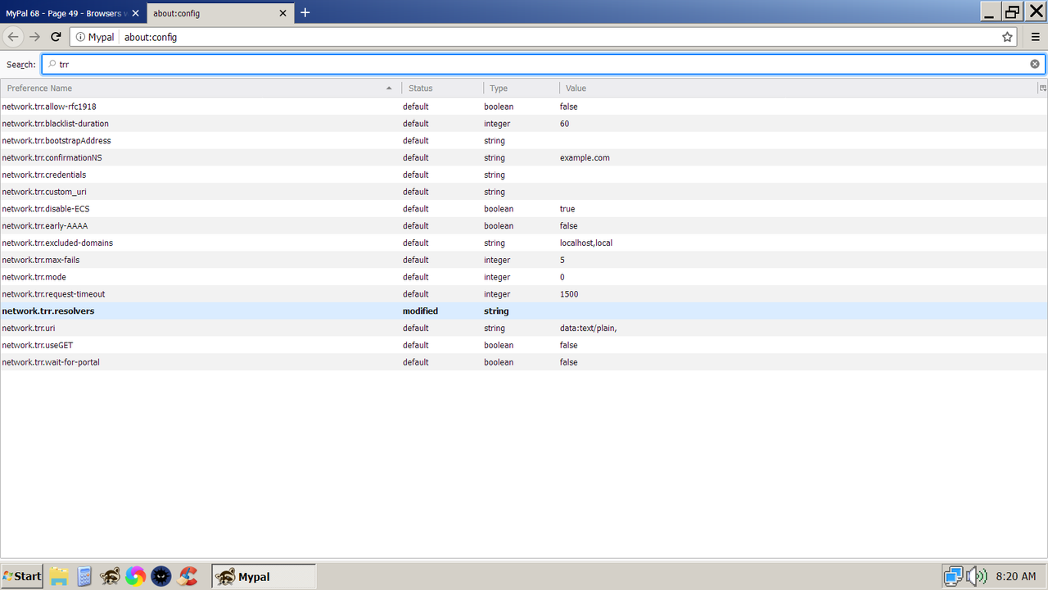Select network.trr.confirmationNS preference
This screenshot has height=590, width=1048.
coord(524,157)
